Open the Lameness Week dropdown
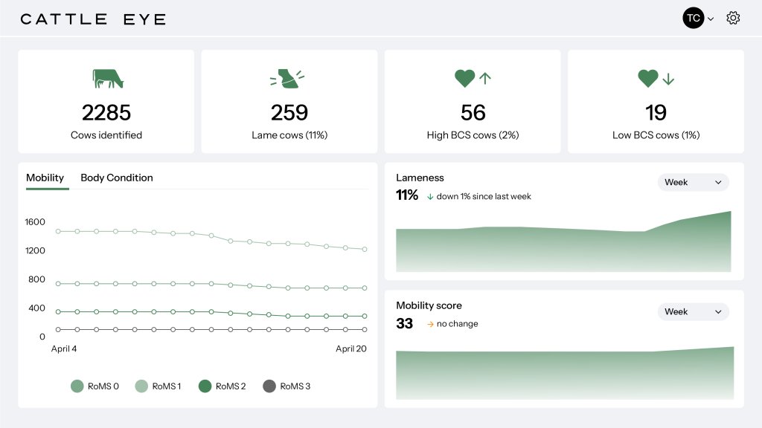The height and width of the screenshot is (428, 762). click(693, 182)
